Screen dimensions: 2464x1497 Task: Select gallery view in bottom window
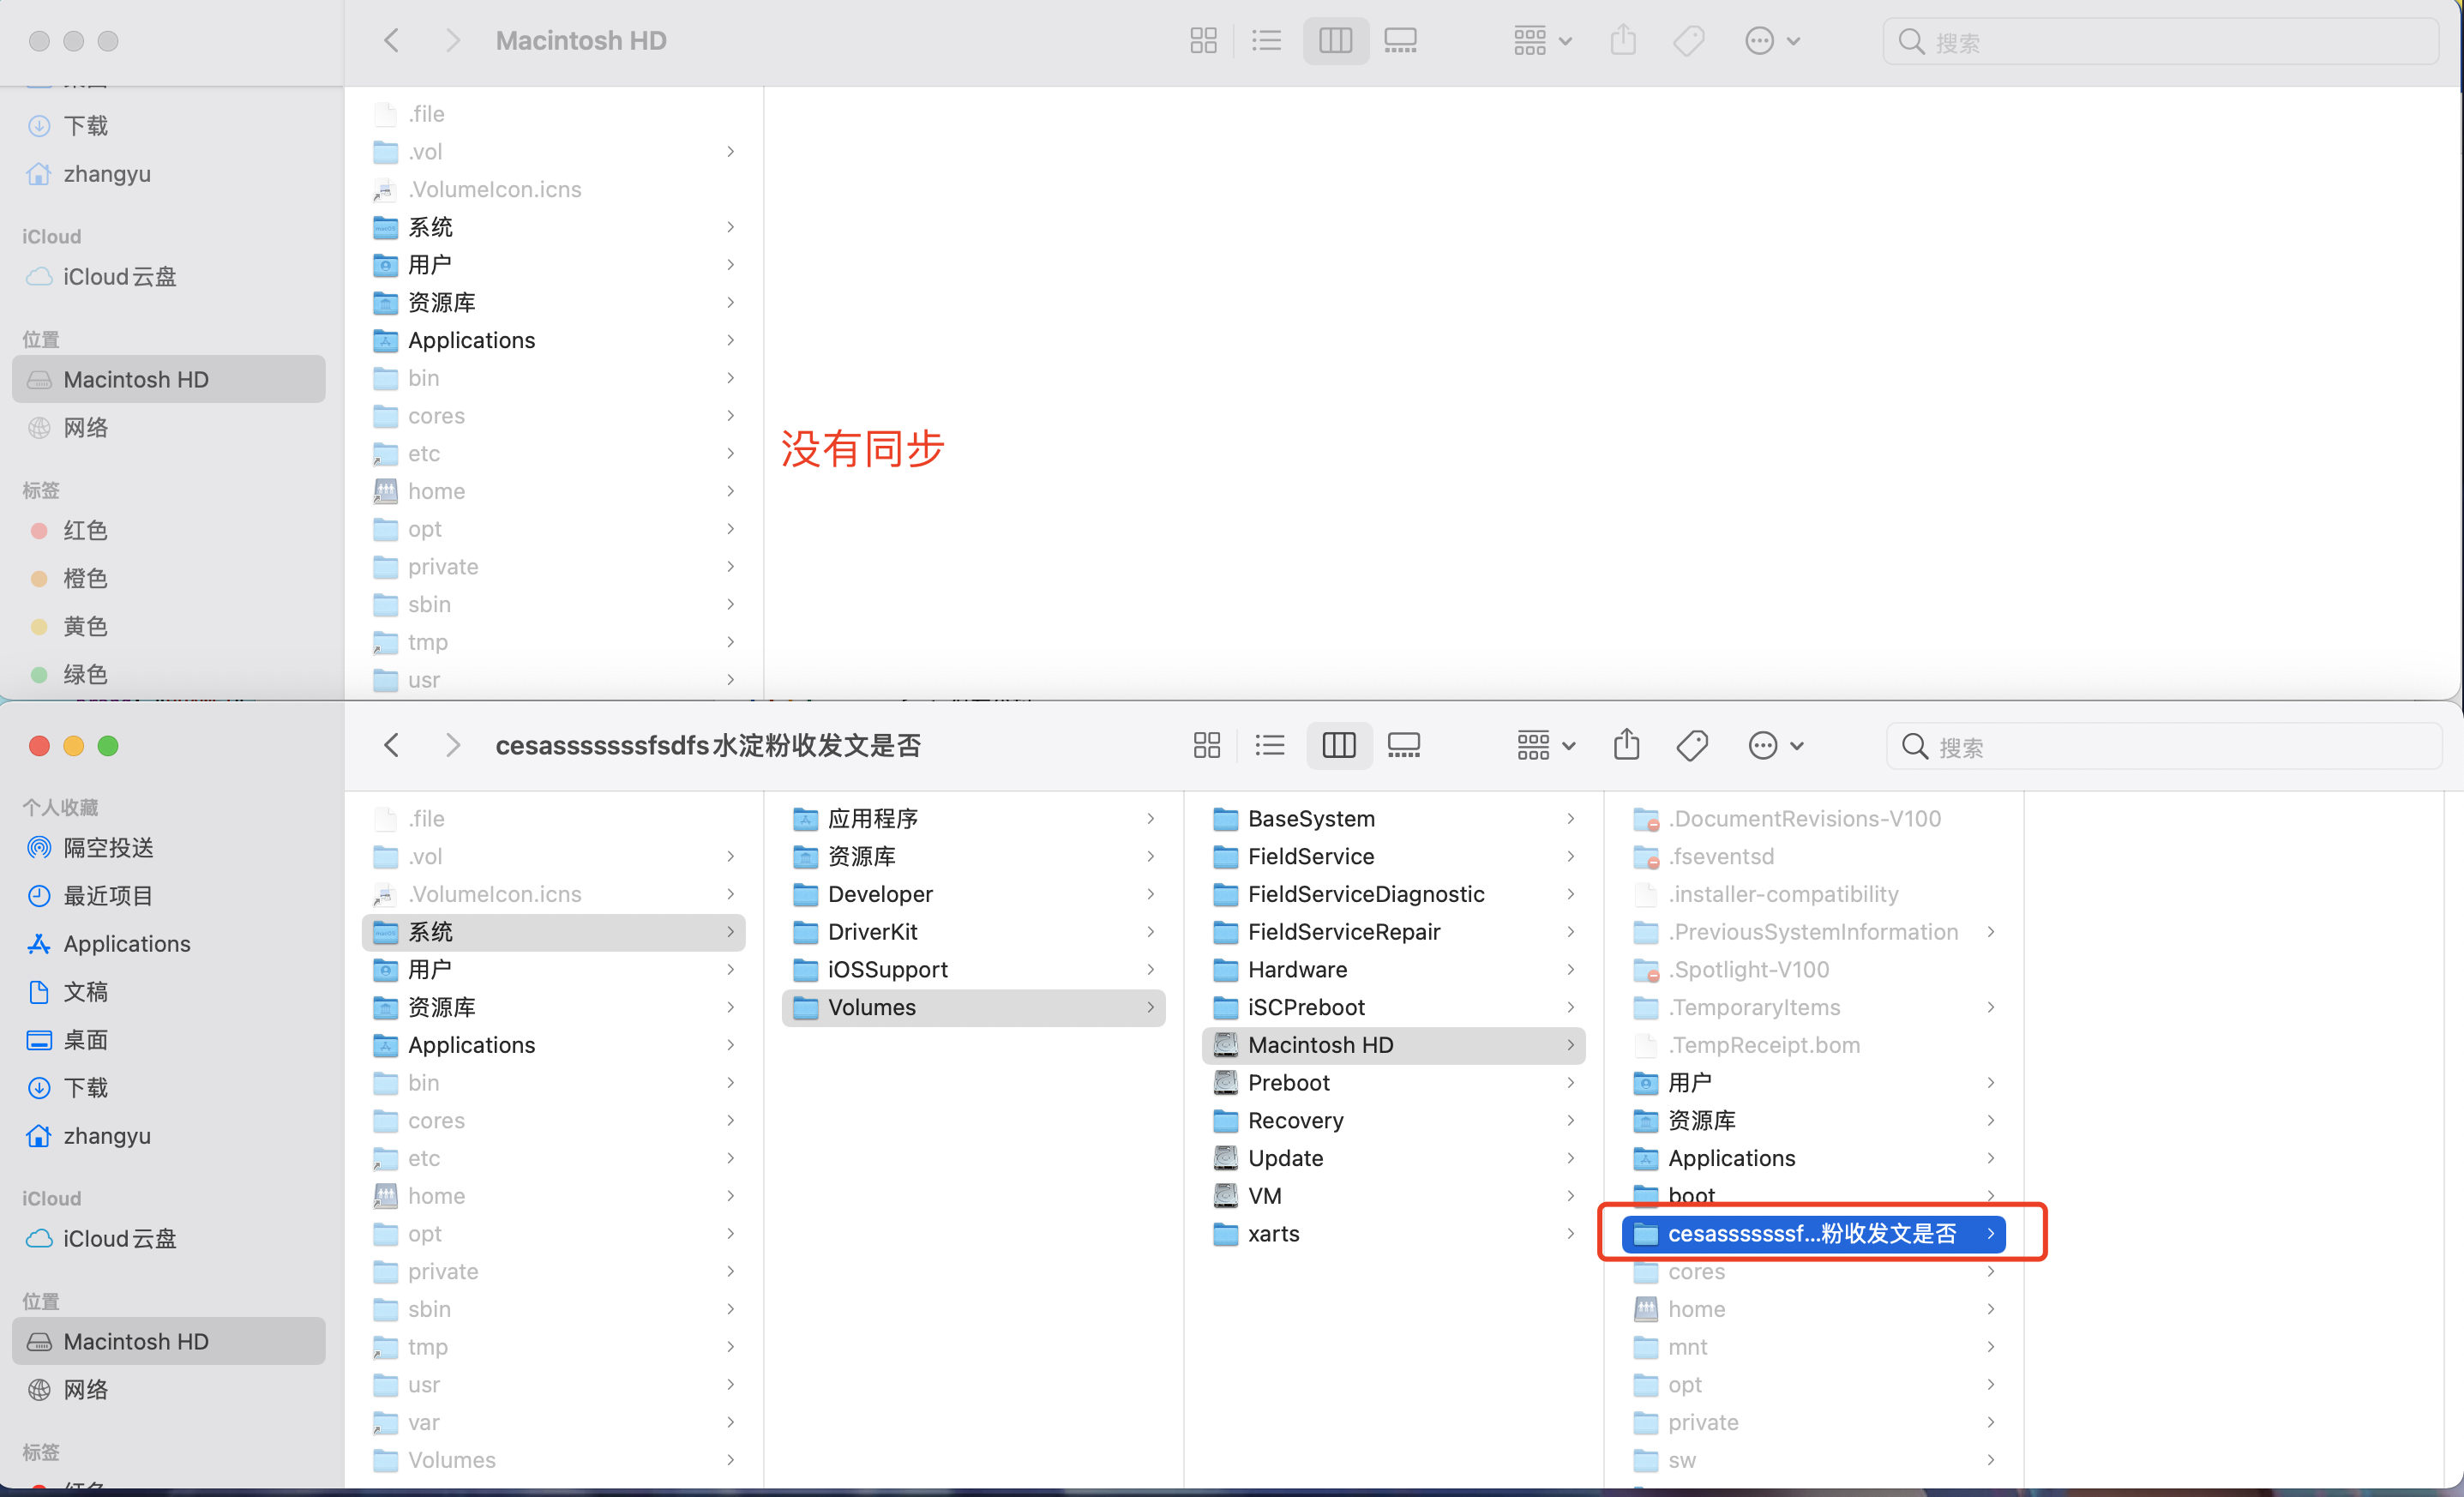click(x=1403, y=745)
